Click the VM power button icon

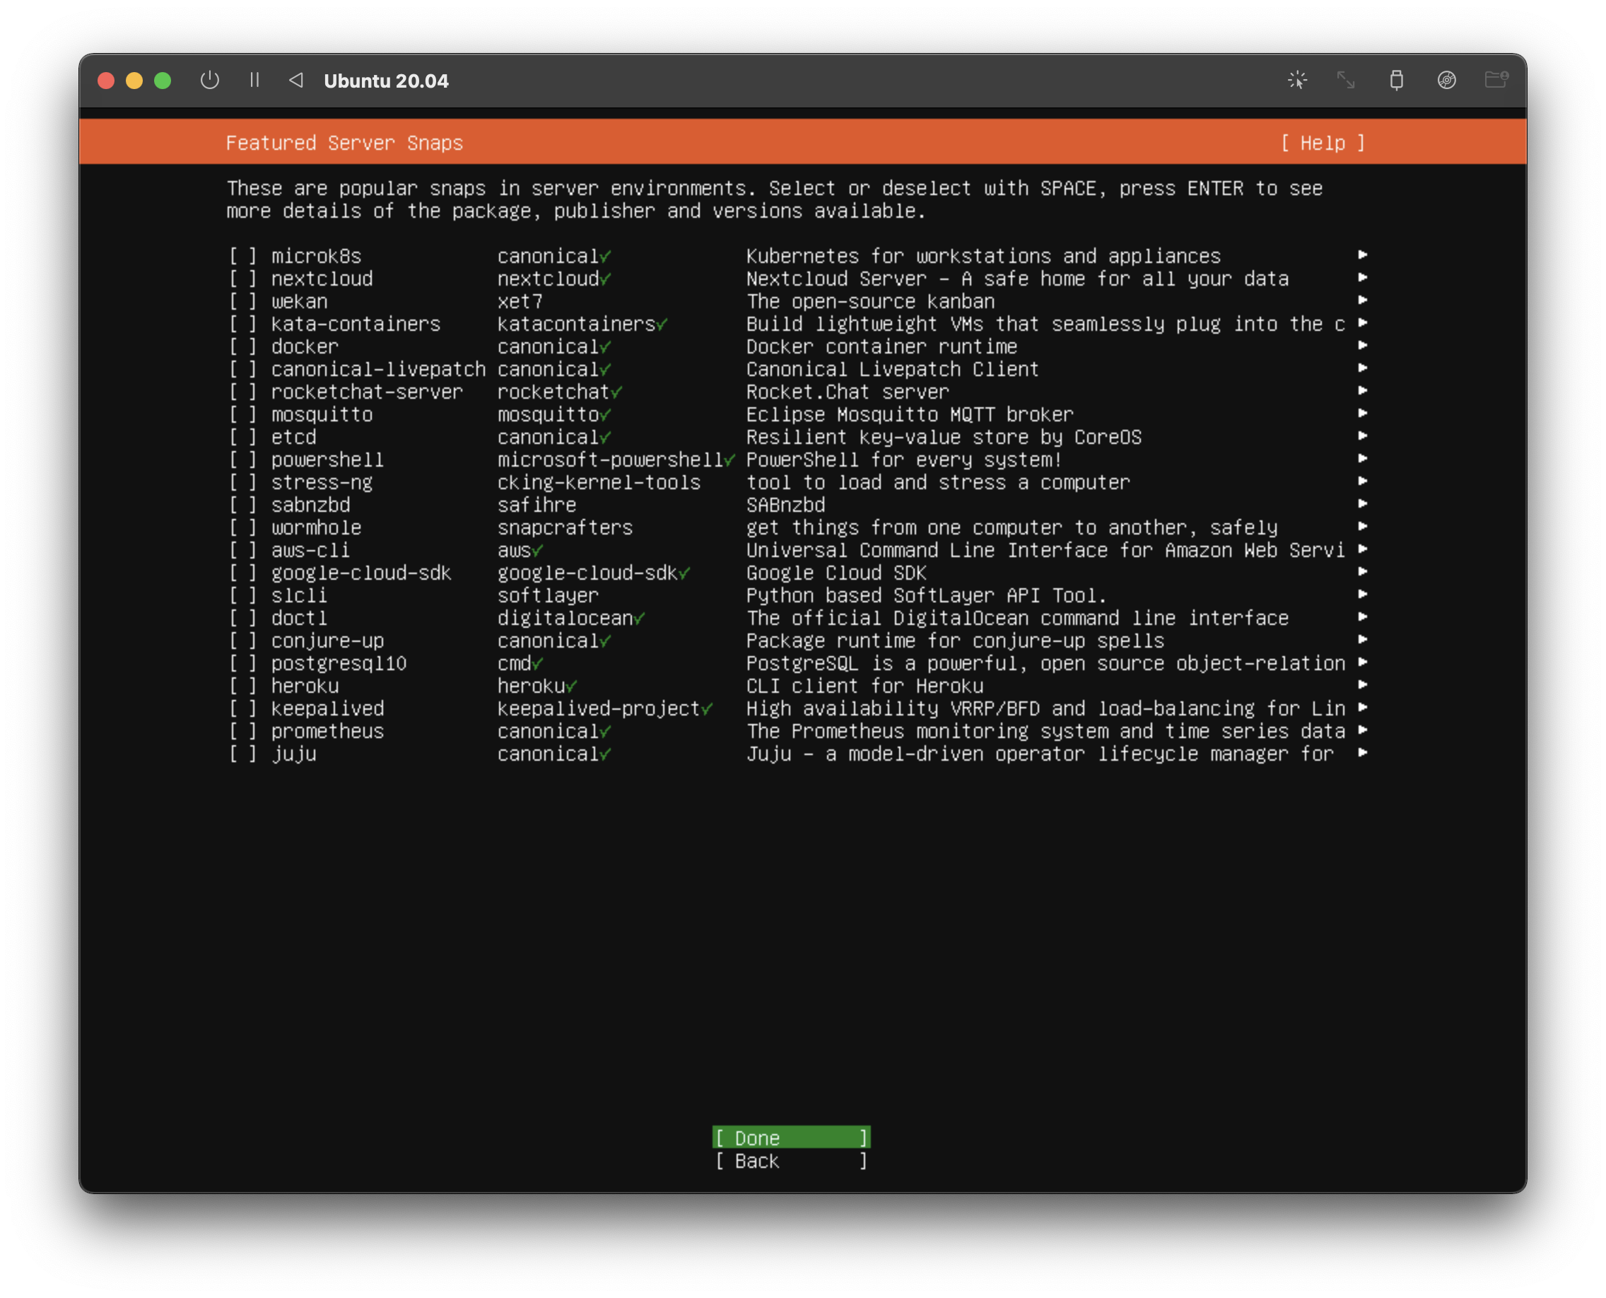click(210, 80)
